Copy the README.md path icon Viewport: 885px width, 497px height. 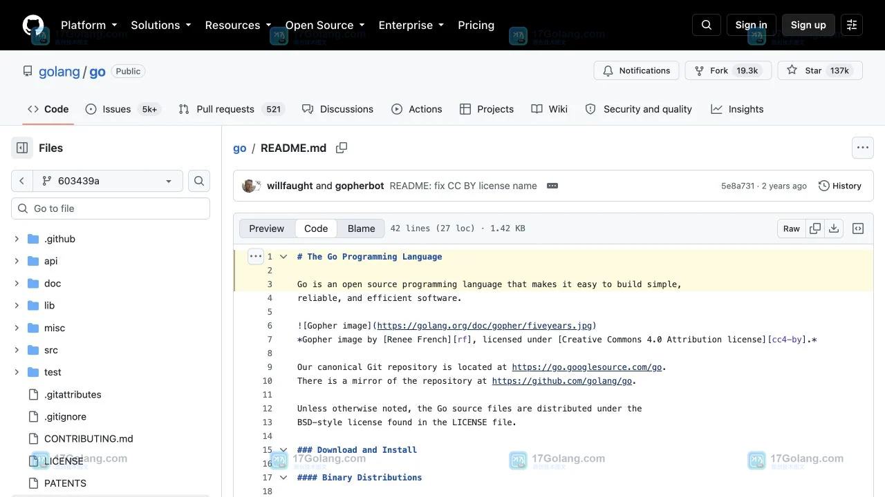point(342,148)
